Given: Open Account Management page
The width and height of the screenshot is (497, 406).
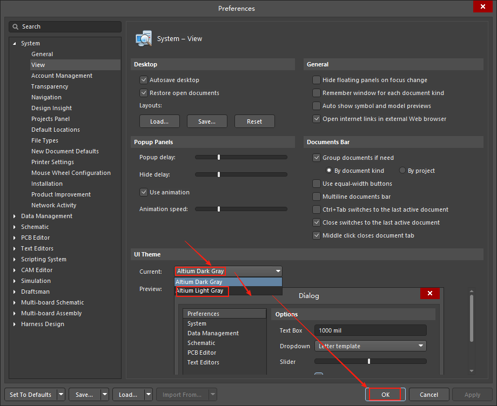Looking at the screenshot, I should click(62, 76).
